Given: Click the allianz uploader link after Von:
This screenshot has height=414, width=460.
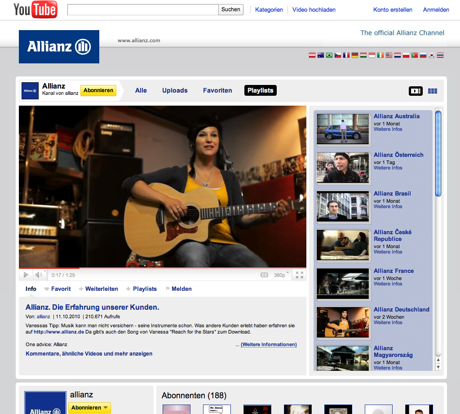Looking at the screenshot, I should coord(44,316).
